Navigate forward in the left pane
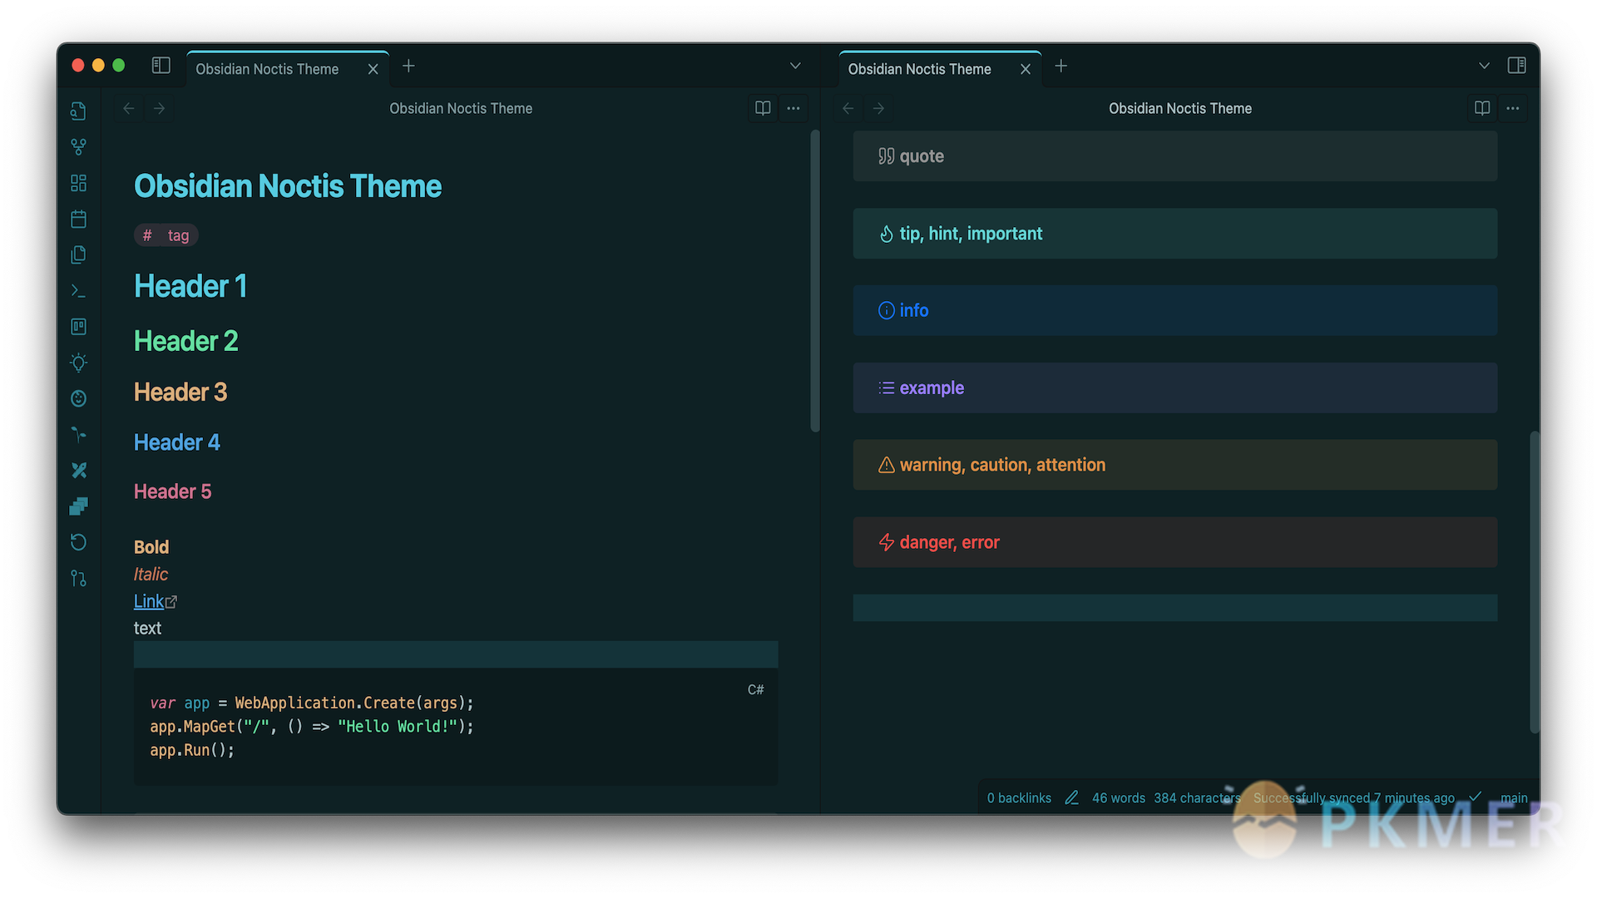The image size is (1597, 898). coord(159,108)
